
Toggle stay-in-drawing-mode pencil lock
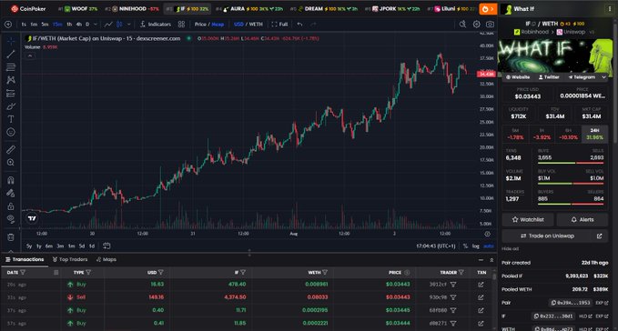point(11,194)
